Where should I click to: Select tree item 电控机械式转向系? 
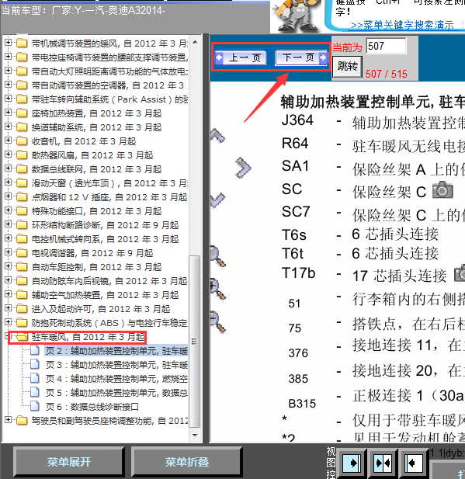pyautogui.click(x=105, y=239)
